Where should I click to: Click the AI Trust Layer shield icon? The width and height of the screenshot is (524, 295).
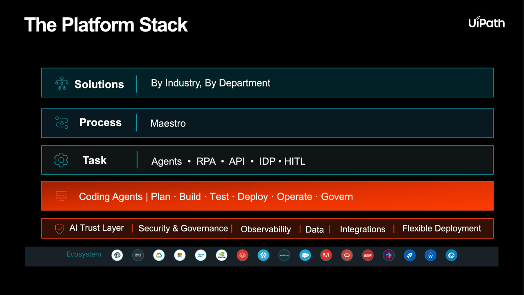point(59,229)
